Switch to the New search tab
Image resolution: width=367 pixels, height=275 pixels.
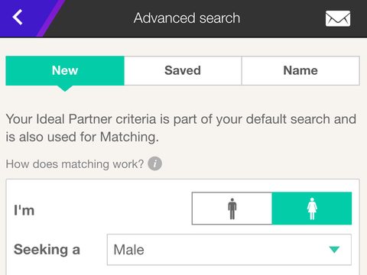pos(65,70)
